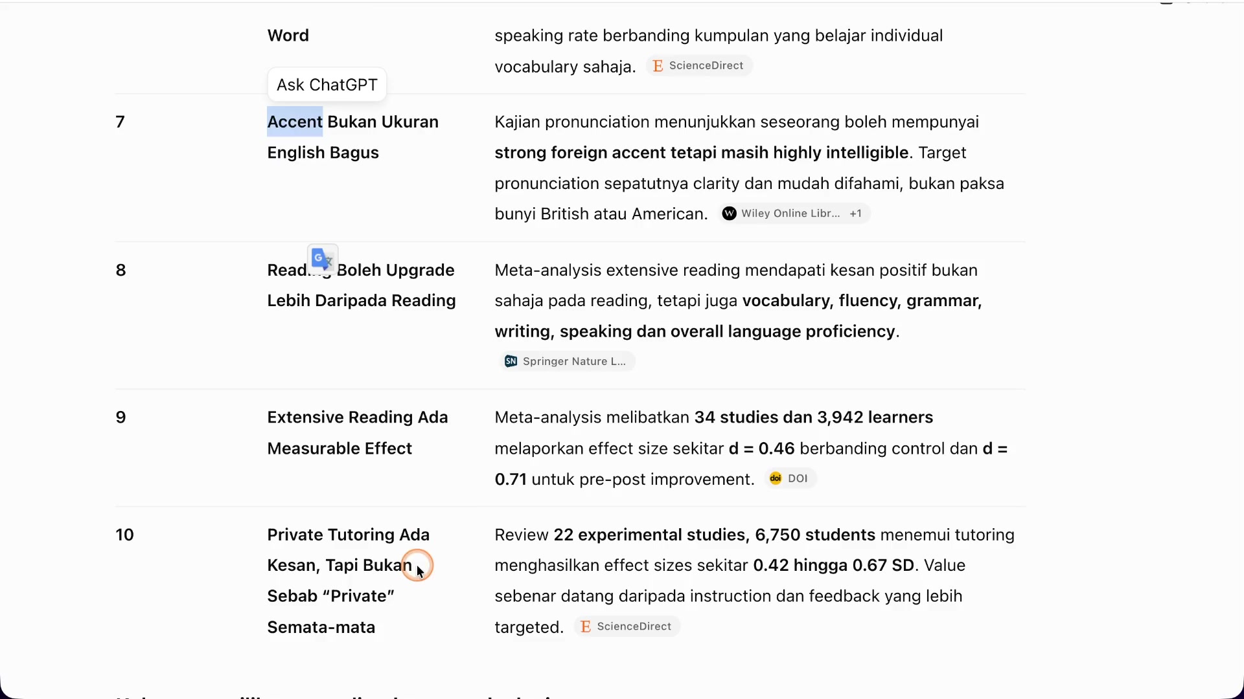Click the Ask ChatGPT popup button

[x=327, y=85]
